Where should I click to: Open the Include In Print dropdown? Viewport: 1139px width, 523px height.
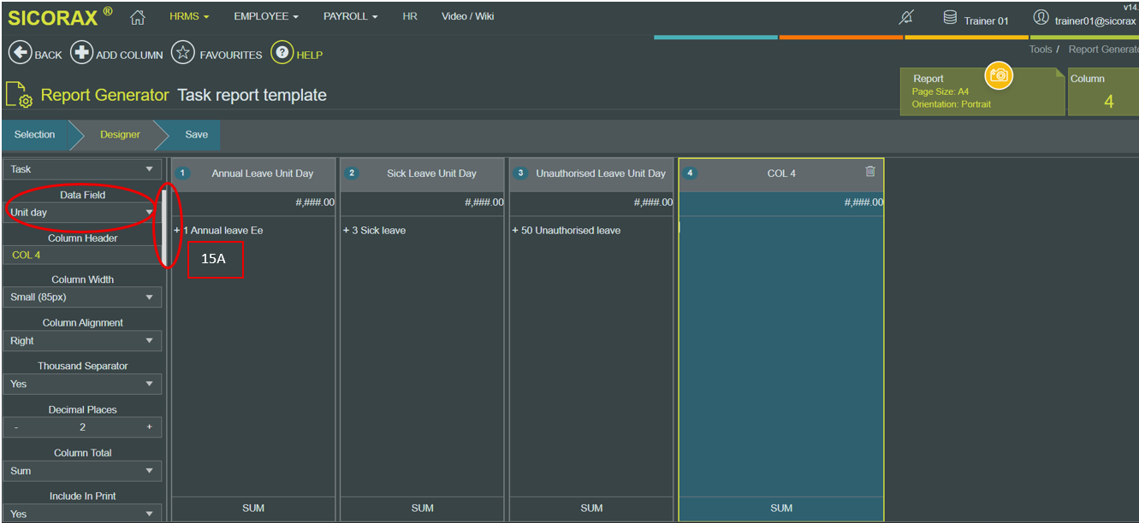click(82, 513)
